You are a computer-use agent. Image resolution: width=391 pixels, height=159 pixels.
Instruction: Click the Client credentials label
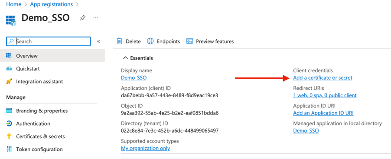(x=313, y=70)
